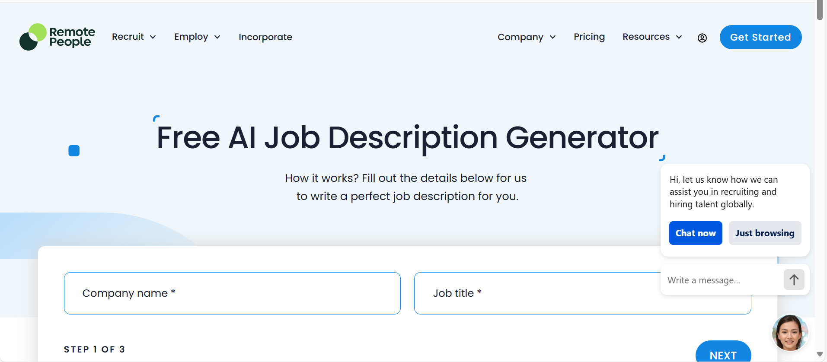
Task: Focus the Company name field
Action: tap(232, 293)
